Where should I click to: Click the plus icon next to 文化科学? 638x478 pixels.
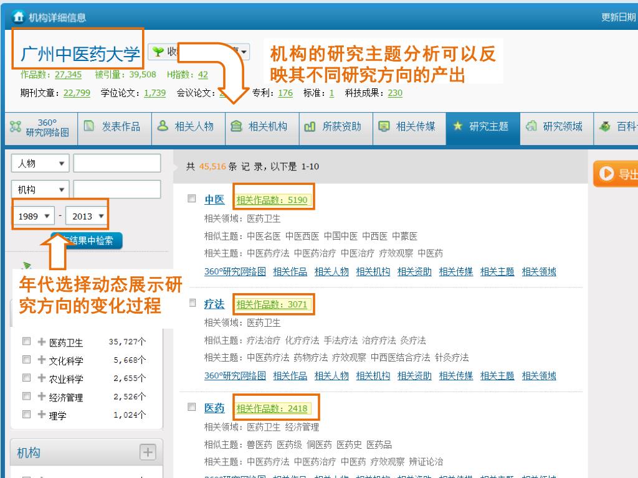(x=42, y=360)
